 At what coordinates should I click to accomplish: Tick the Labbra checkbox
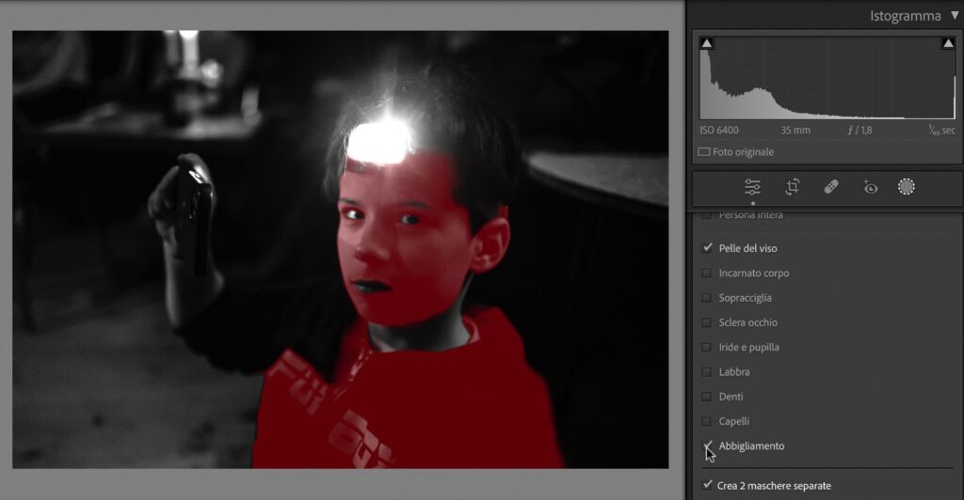(x=707, y=372)
